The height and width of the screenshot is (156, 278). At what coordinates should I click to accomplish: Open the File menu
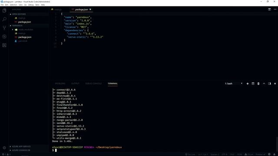click(2, 5)
